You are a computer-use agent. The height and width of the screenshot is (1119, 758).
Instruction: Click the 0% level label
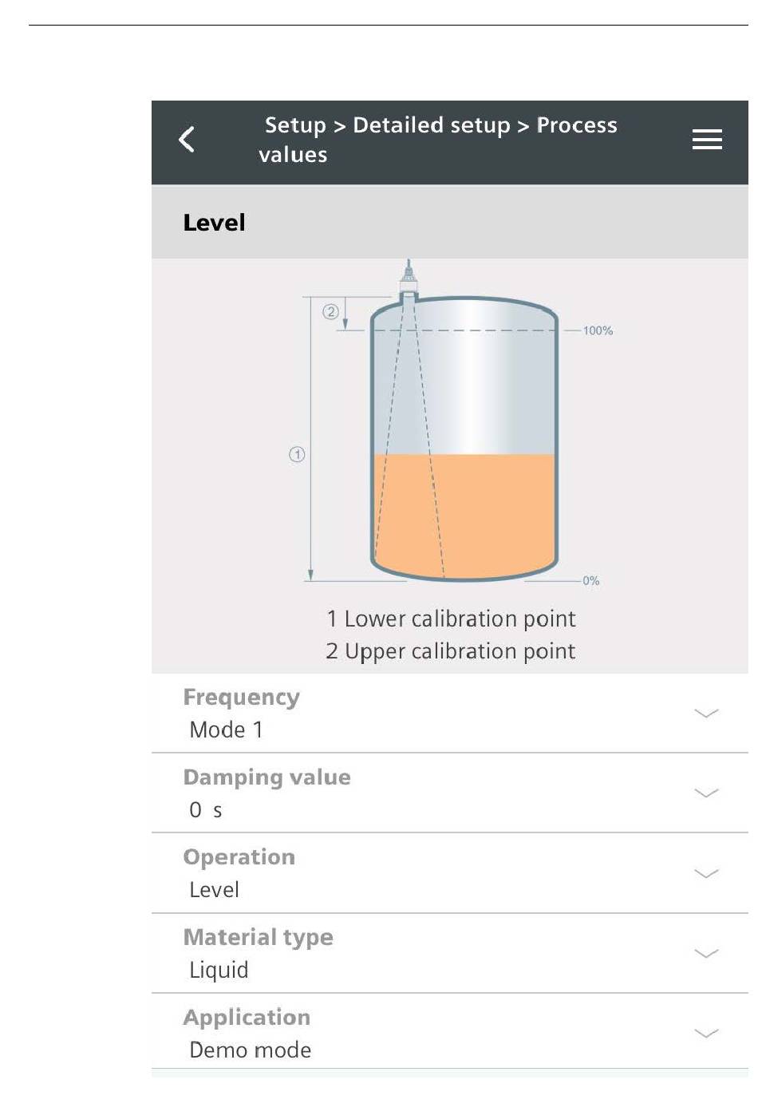pos(590,581)
